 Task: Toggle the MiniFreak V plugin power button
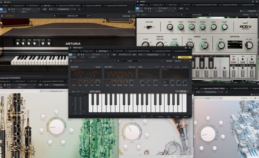(x=70, y=55)
